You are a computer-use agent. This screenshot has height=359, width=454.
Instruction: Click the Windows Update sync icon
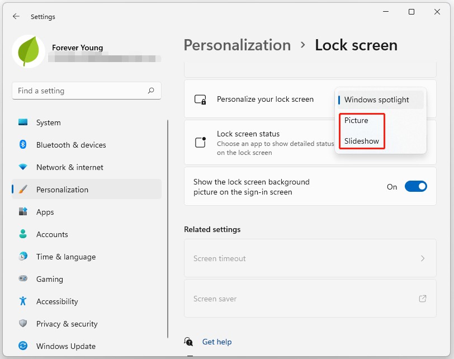[23, 346]
